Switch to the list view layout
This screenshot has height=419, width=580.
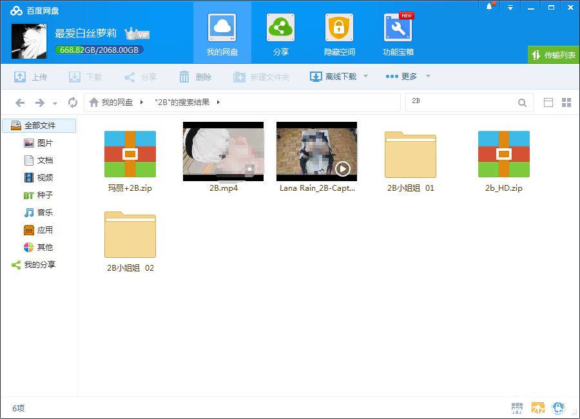click(x=548, y=102)
